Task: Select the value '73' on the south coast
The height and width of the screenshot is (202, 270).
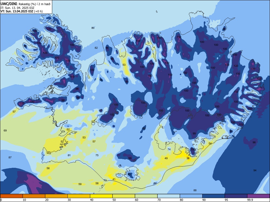Action: (105, 180)
